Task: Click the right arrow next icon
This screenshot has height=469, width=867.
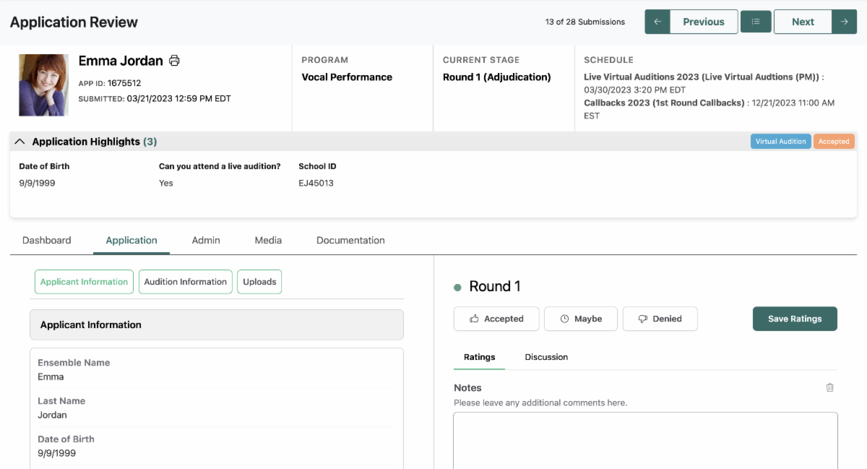Action: pyautogui.click(x=844, y=22)
